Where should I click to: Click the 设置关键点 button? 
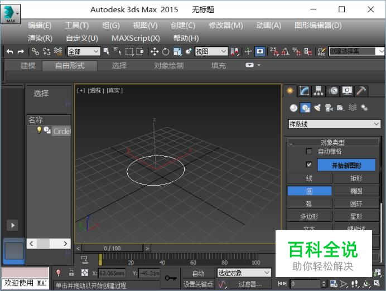[199, 284]
